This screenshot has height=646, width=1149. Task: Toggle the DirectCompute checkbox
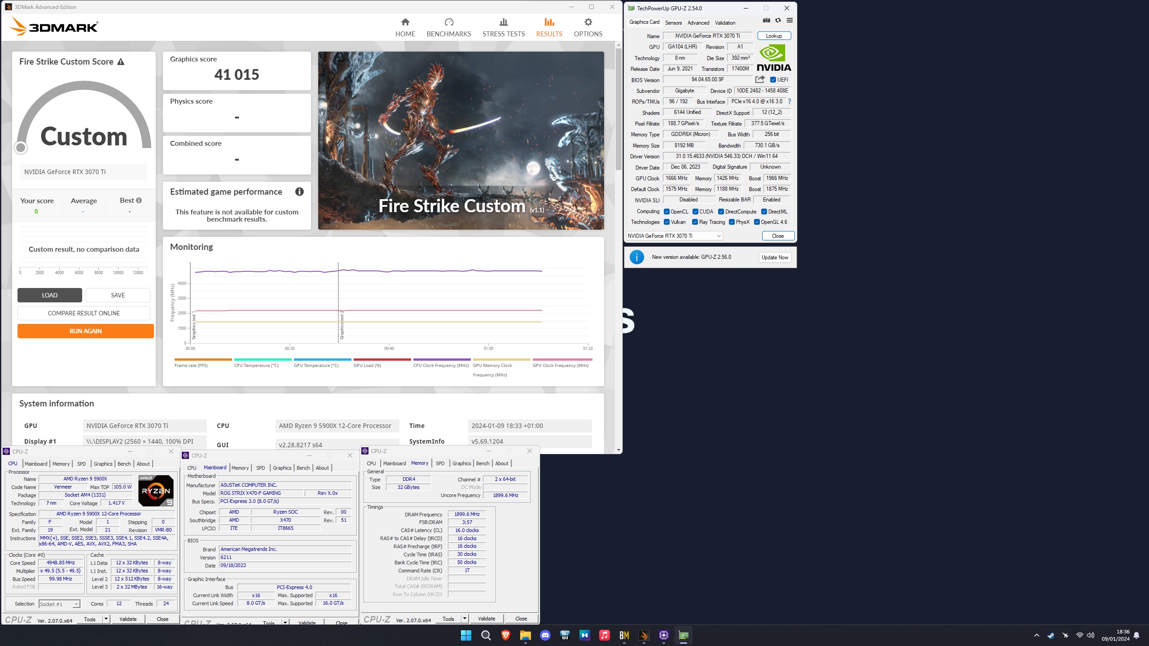point(721,212)
